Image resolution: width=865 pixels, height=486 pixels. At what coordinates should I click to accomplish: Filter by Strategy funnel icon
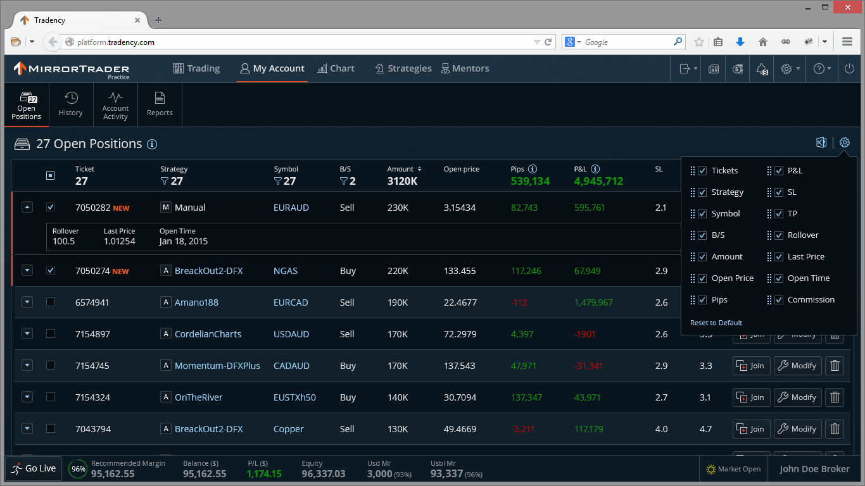coord(165,182)
